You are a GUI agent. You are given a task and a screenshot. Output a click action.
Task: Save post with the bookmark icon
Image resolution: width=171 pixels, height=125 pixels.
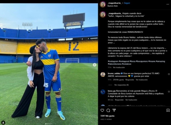pos(168,110)
